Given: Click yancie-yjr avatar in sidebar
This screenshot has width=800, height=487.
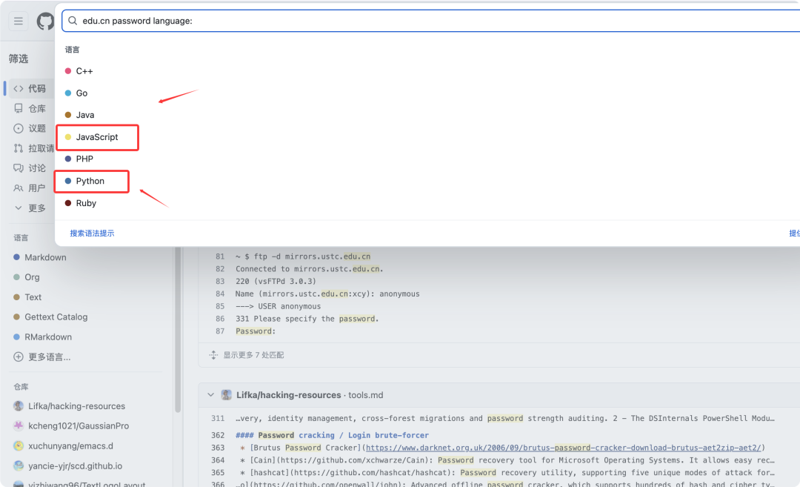Looking at the screenshot, I should [19, 466].
